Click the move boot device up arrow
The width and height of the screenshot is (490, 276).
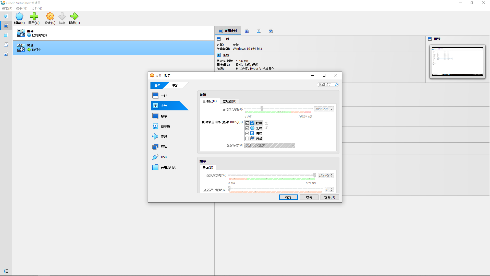[x=266, y=123]
